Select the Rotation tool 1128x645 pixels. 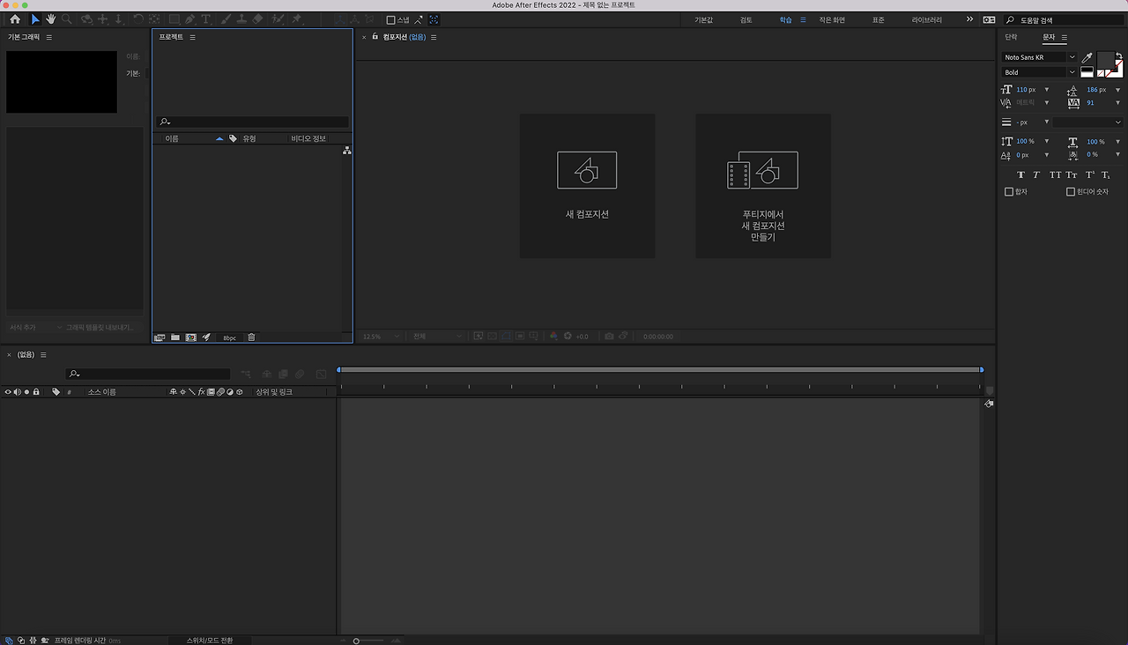click(x=138, y=19)
